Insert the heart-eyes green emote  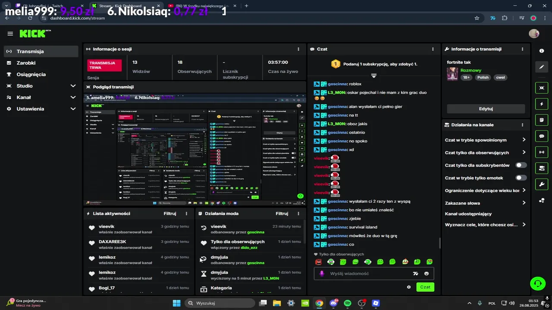tap(430, 261)
